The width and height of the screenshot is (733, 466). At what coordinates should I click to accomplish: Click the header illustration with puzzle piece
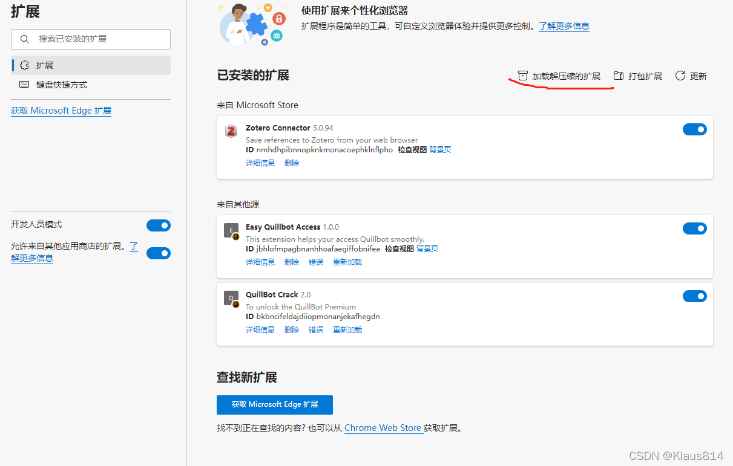(252, 24)
